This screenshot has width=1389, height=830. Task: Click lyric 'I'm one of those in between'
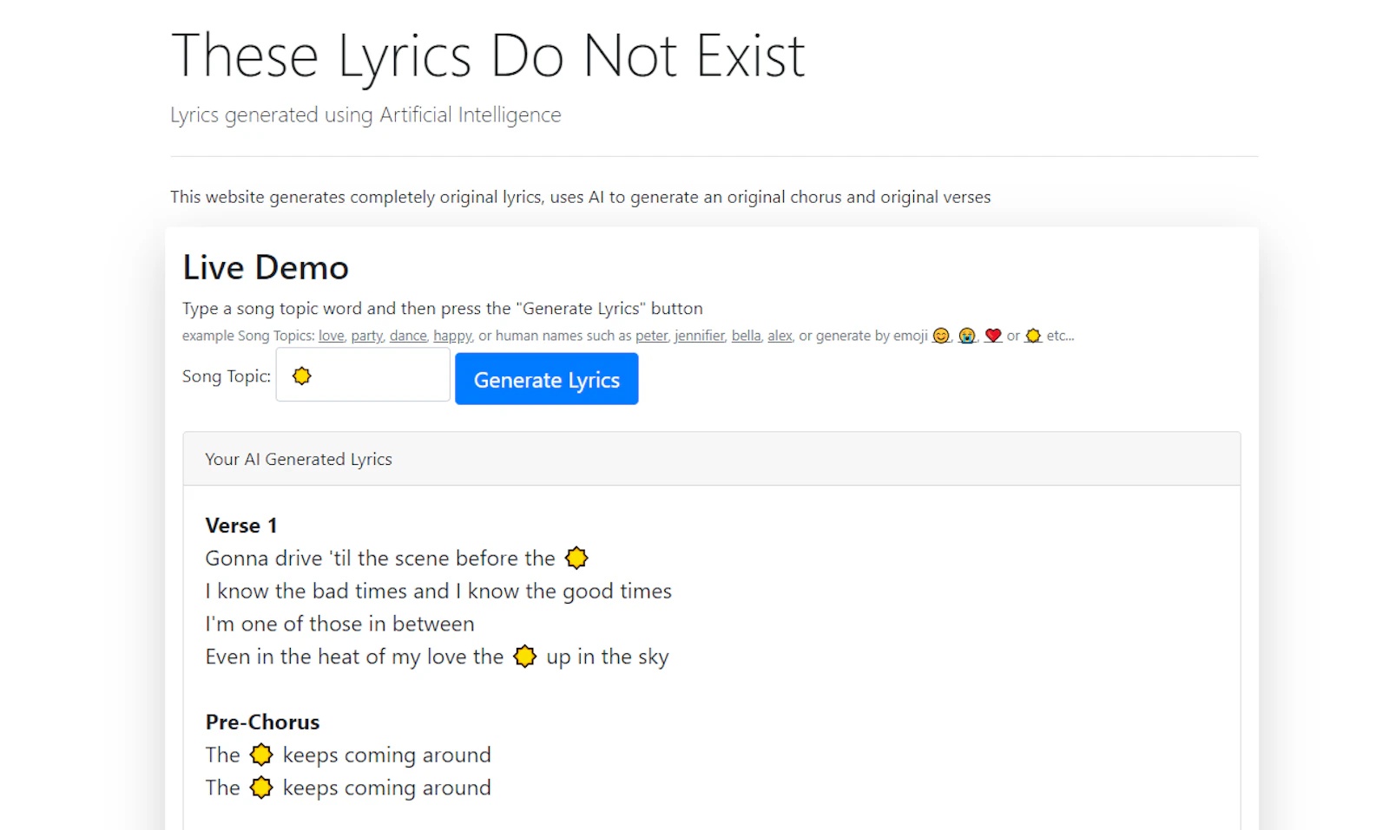click(x=340, y=624)
